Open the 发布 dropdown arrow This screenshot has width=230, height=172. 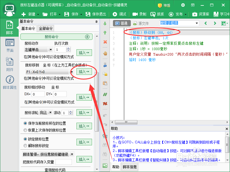(x=185, y=14)
